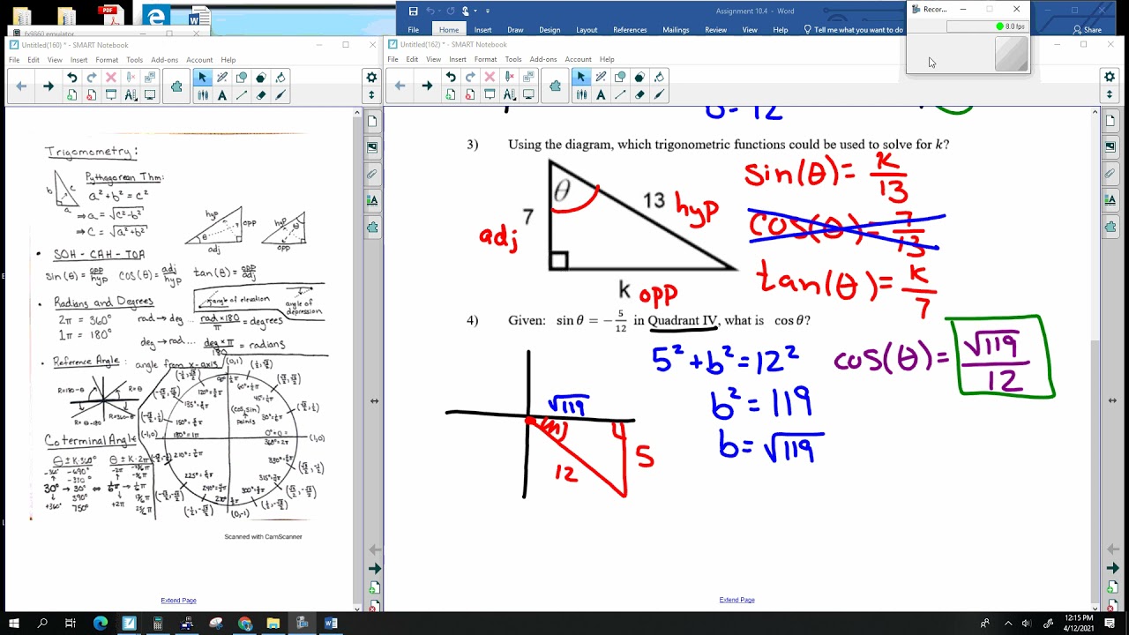Choose the Shapes tool in right Notebook toolbar

[x=620, y=77]
